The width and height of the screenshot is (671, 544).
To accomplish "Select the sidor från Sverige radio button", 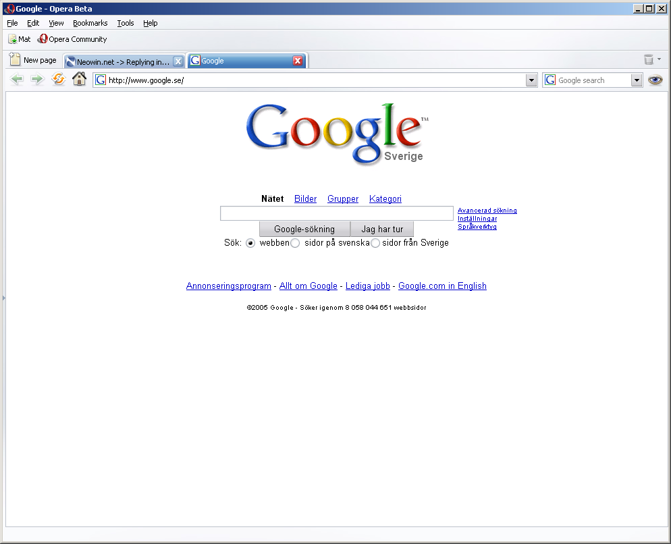I will (375, 243).
